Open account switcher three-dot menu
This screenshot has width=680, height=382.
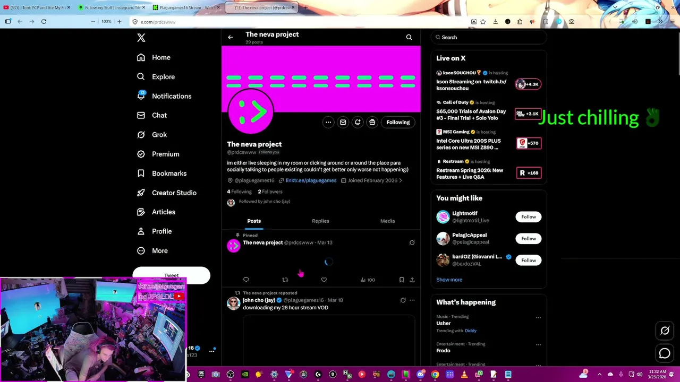coord(212,351)
